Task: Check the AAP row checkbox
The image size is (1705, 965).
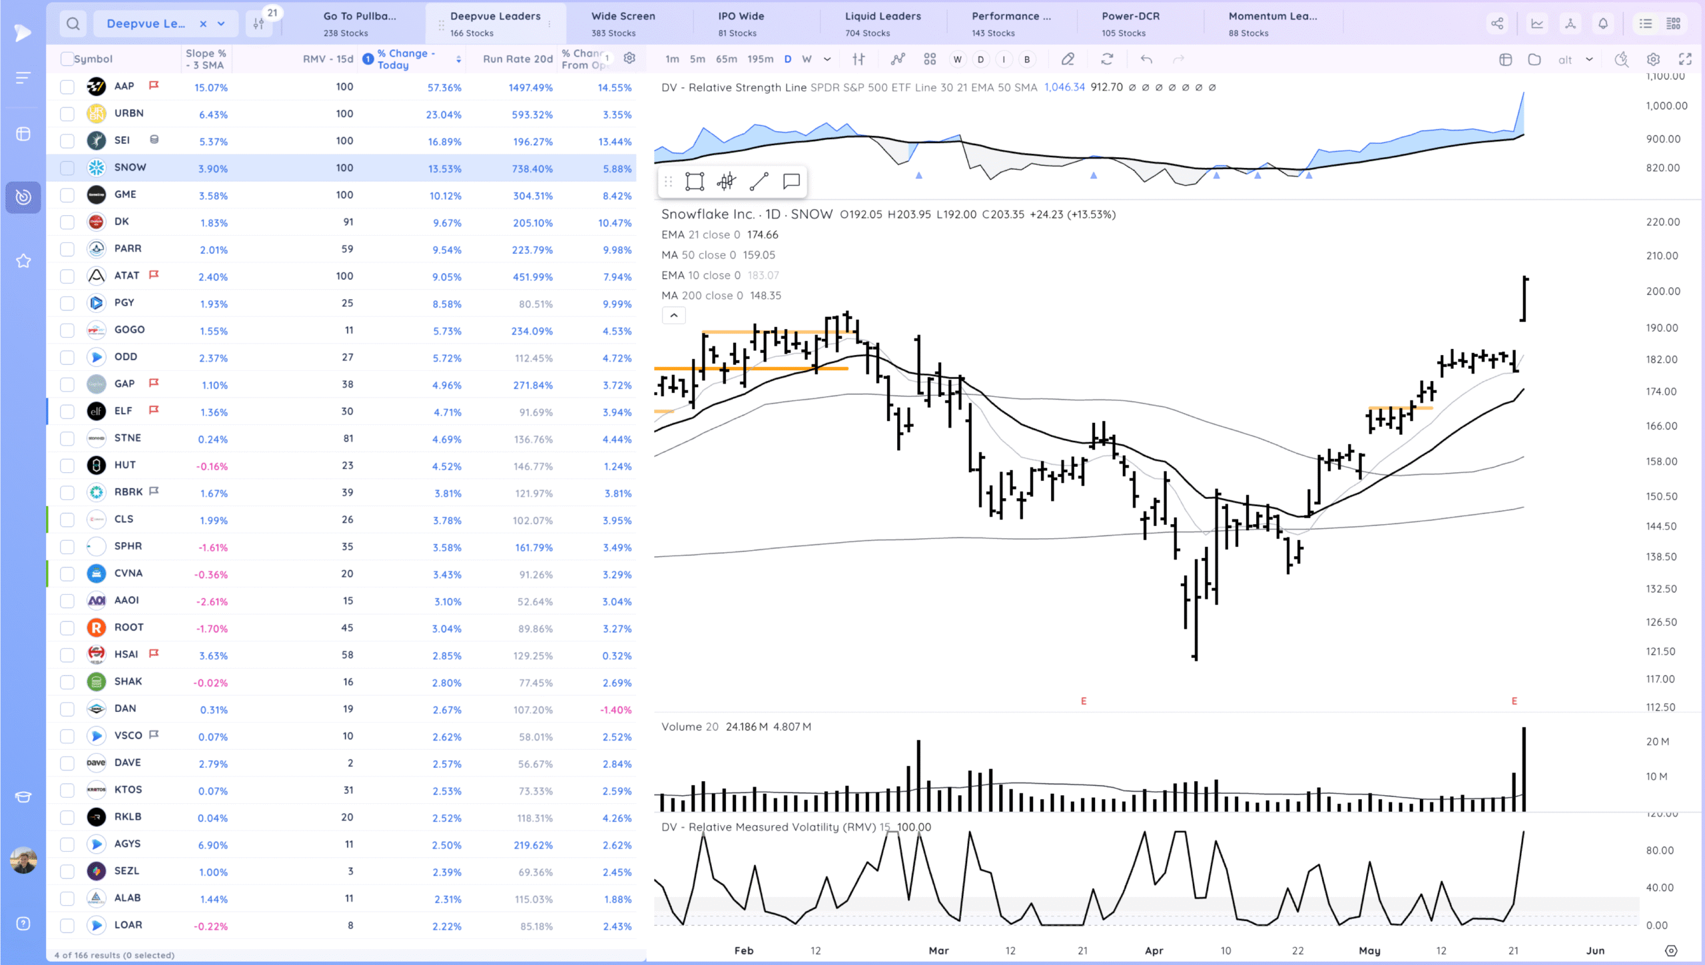Action: tap(67, 87)
